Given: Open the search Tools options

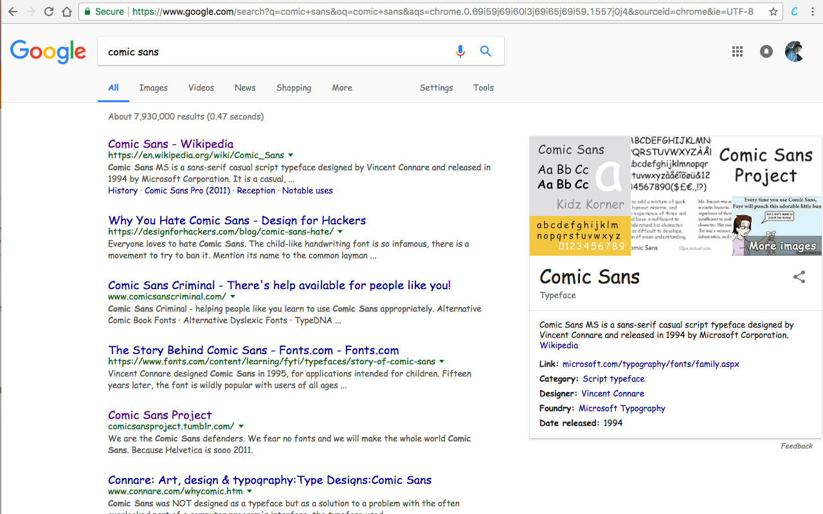Looking at the screenshot, I should pyautogui.click(x=484, y=88).
